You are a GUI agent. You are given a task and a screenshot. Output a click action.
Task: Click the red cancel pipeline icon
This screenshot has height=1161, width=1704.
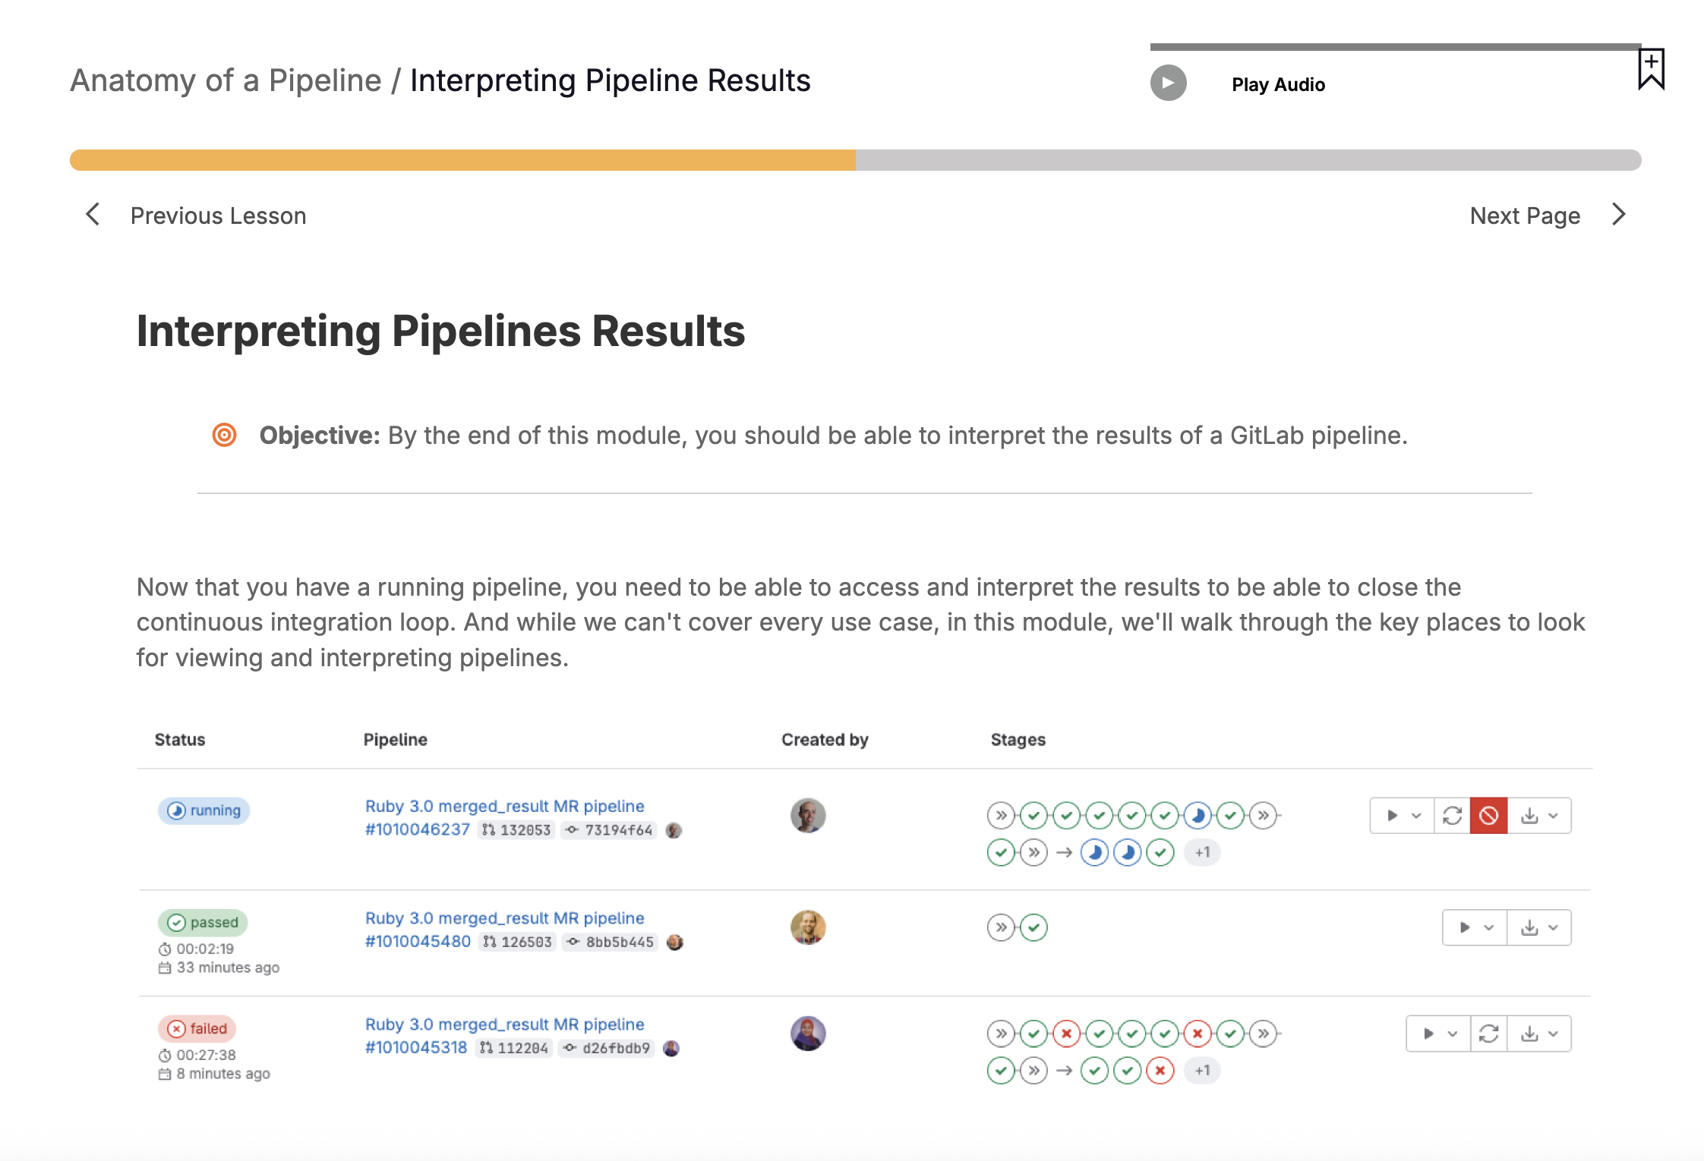point(1488,816)
